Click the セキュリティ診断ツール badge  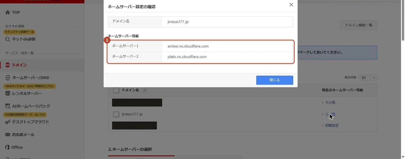click(x=19, y=32)
